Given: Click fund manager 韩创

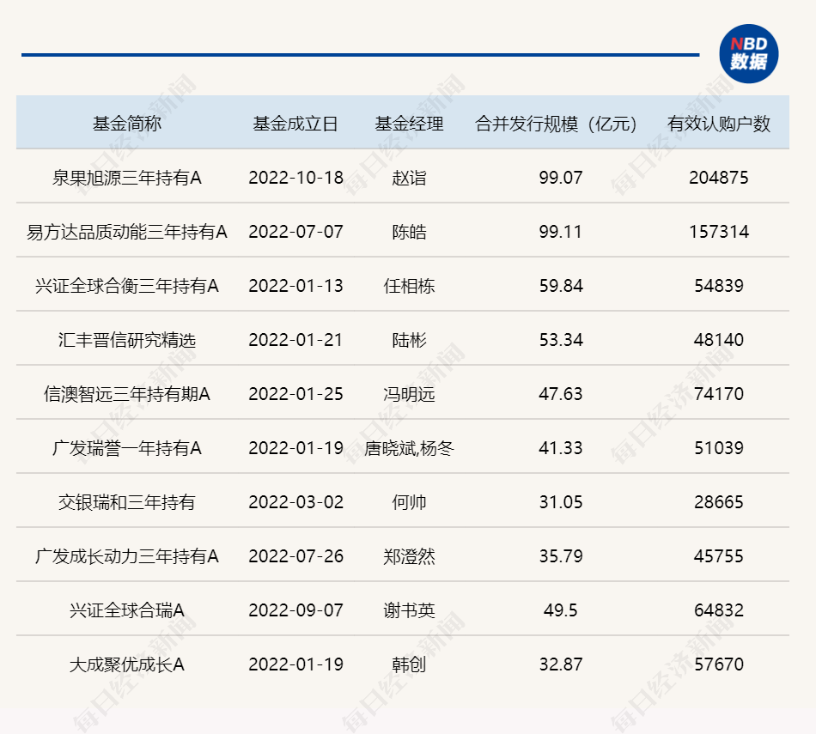Looking at the screenshot, I should coord(409,664).
